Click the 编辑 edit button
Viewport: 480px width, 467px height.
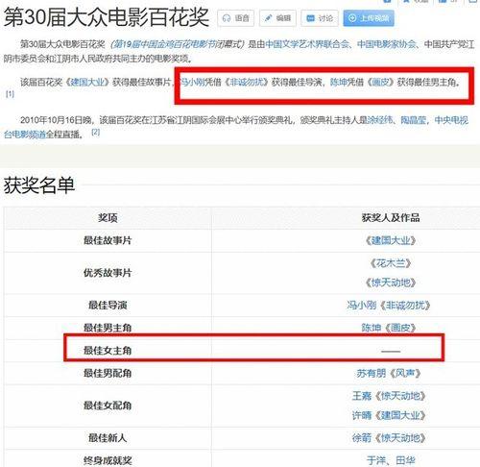click(x=277, y=18)
